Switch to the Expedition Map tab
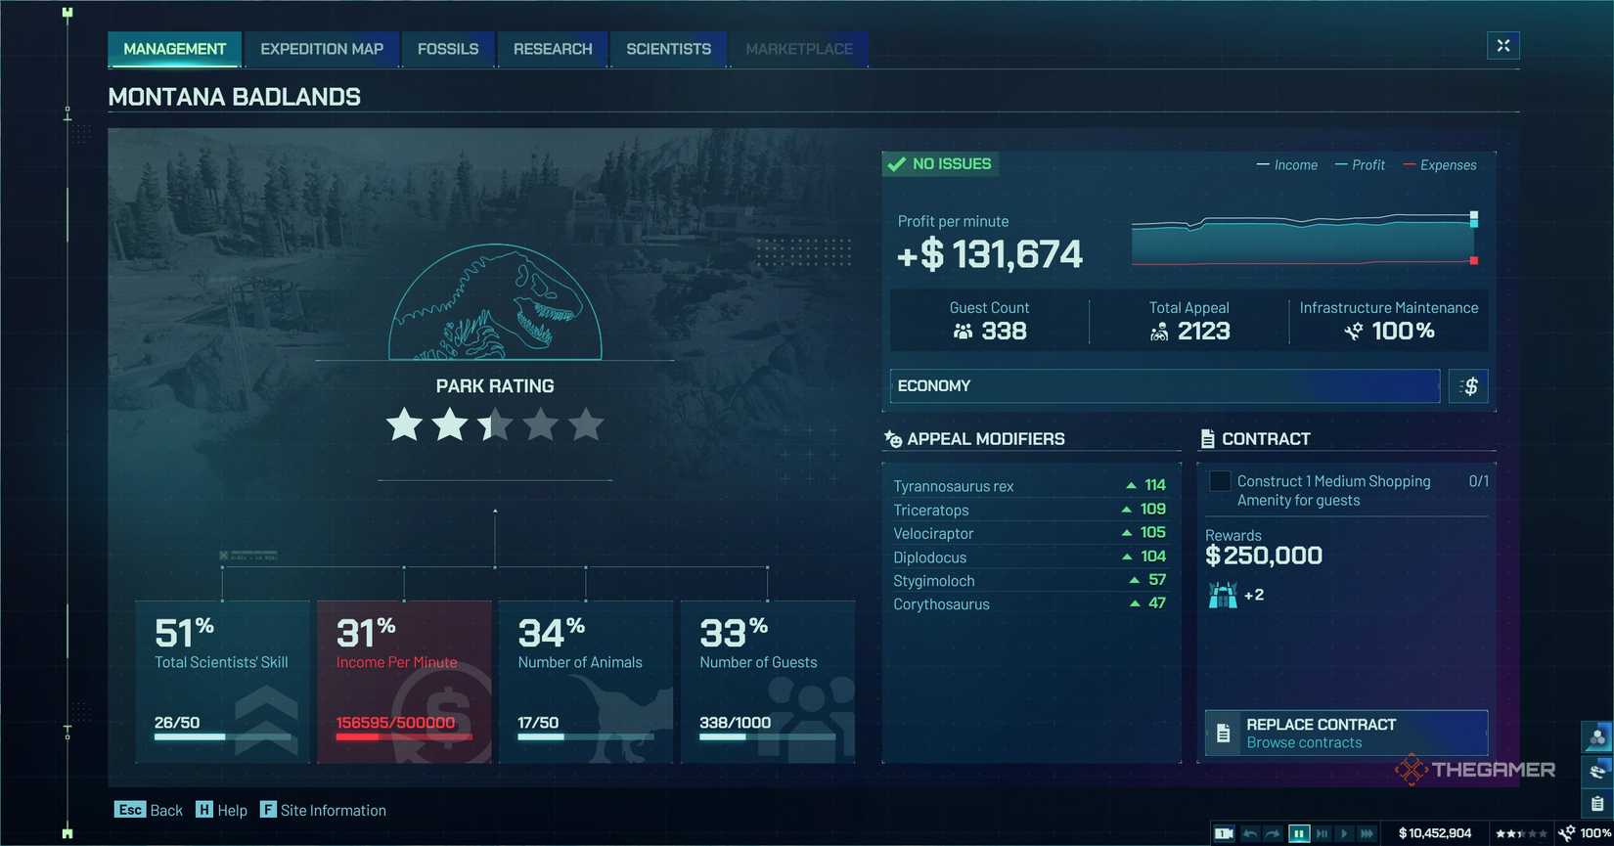This screenshot has width=1614, height=846. click(322, 49)
